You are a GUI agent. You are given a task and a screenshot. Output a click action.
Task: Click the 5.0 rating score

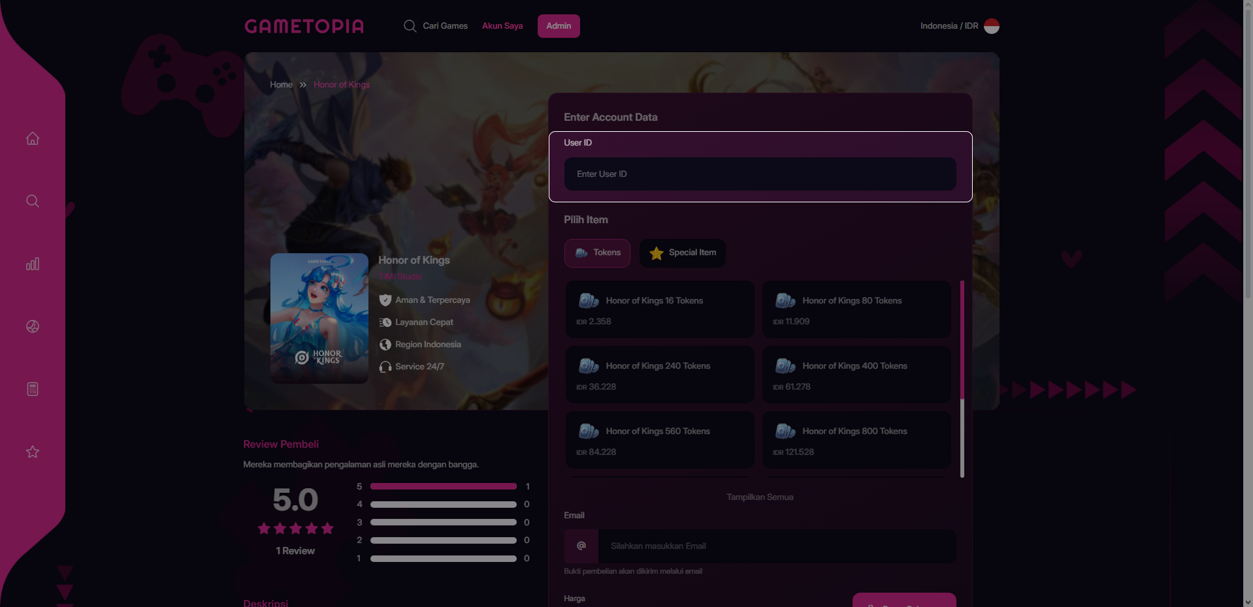pyautogui.click(x=295, y=500)
